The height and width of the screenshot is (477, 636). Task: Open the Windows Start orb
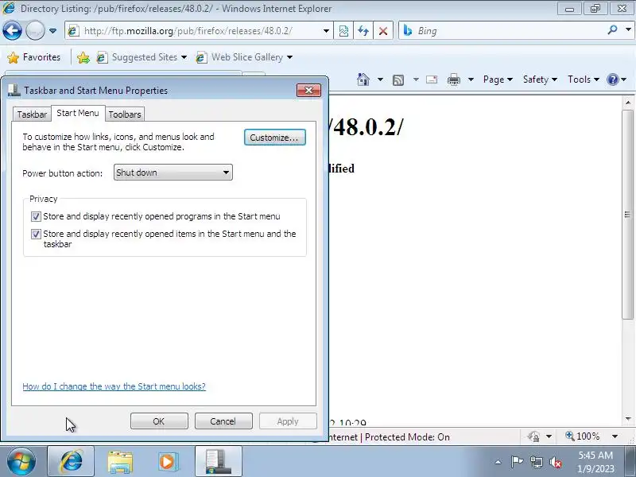[x=21, y=462]
